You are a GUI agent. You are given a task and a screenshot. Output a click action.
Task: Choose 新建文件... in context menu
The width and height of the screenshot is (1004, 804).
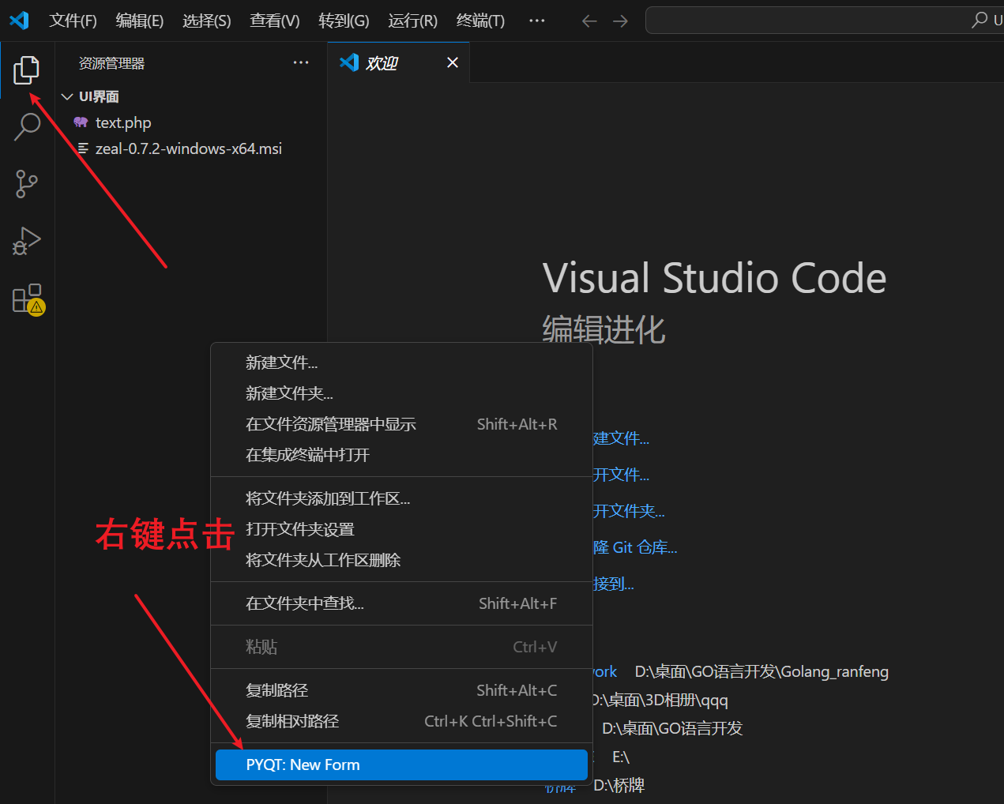(x=401, y=363)
